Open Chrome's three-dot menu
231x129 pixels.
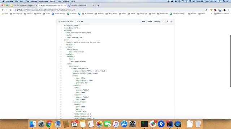click(x=228, y=10)
